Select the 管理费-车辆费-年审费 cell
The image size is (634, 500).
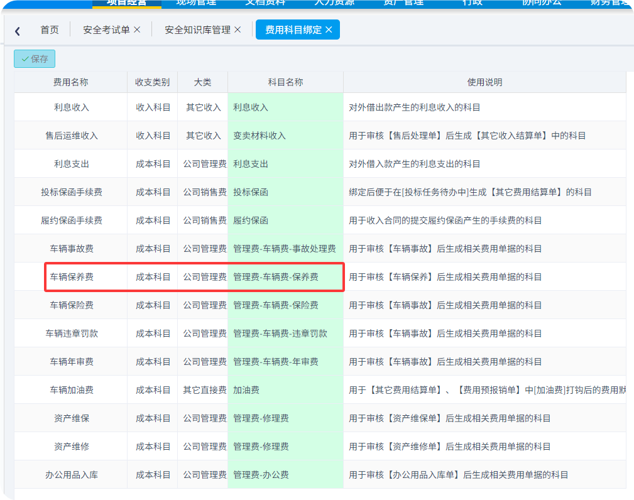click(285, 362)
